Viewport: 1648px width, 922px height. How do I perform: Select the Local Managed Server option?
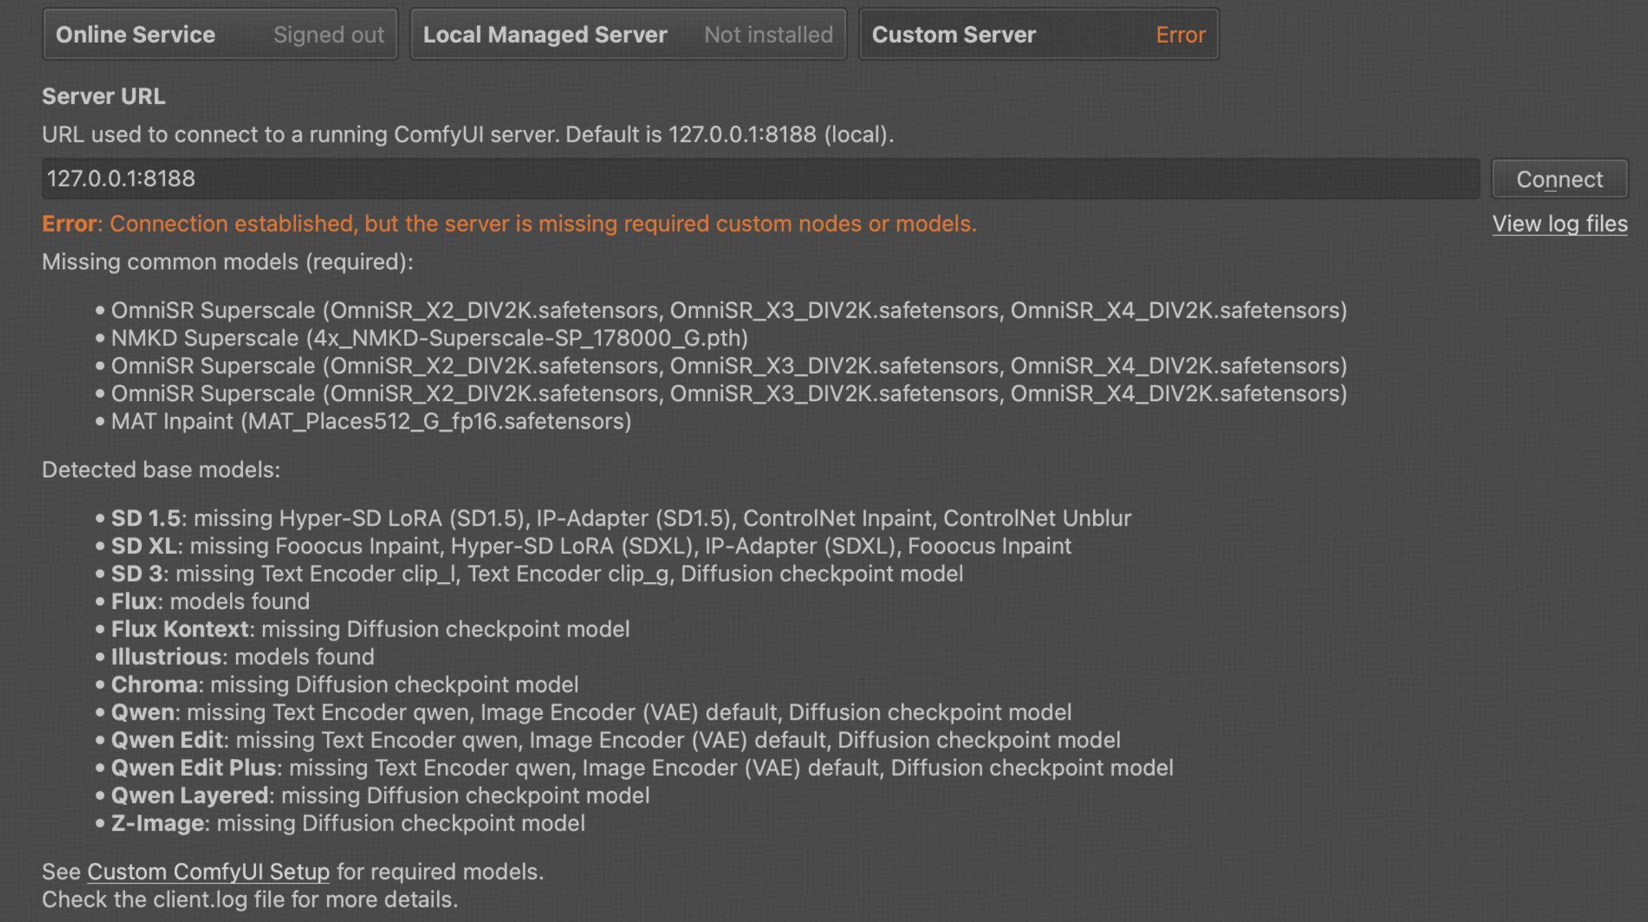[545, 34]
